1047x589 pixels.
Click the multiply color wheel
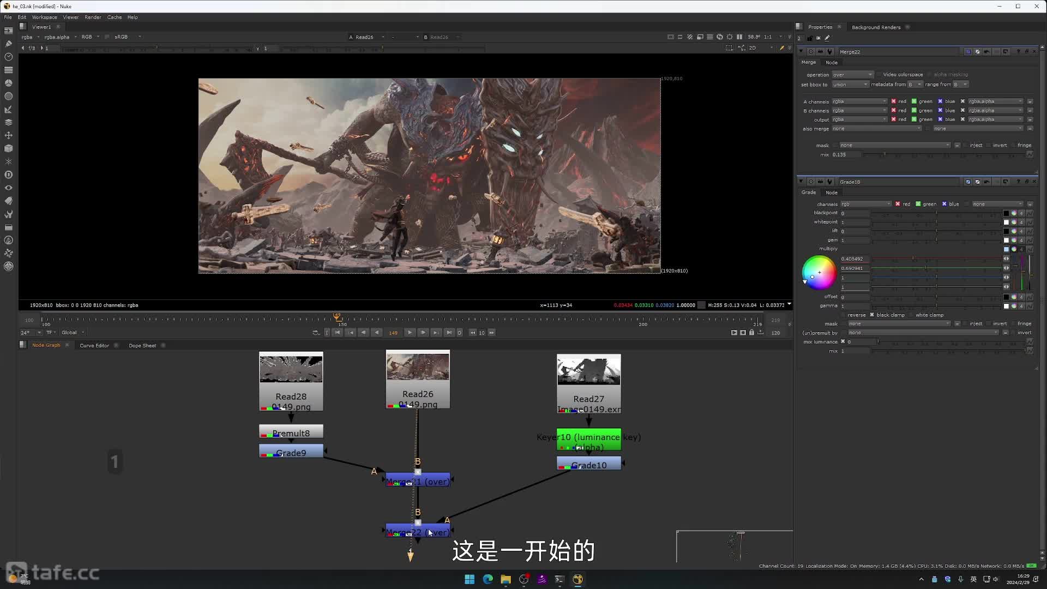click(819, 273)
